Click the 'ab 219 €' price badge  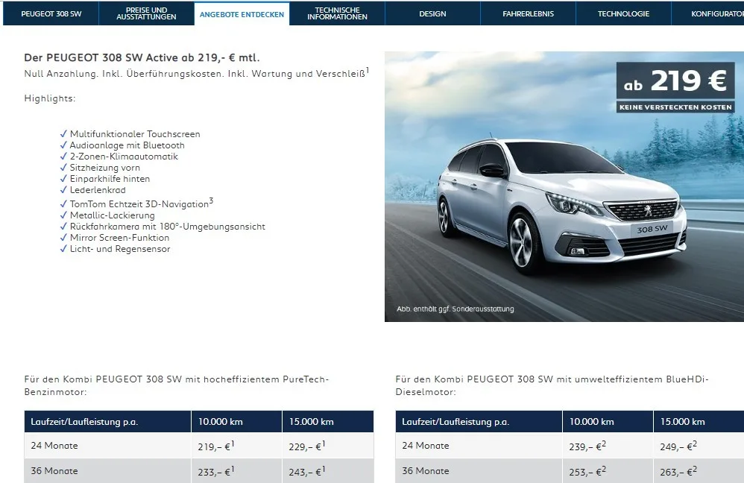tap(675, 80)
